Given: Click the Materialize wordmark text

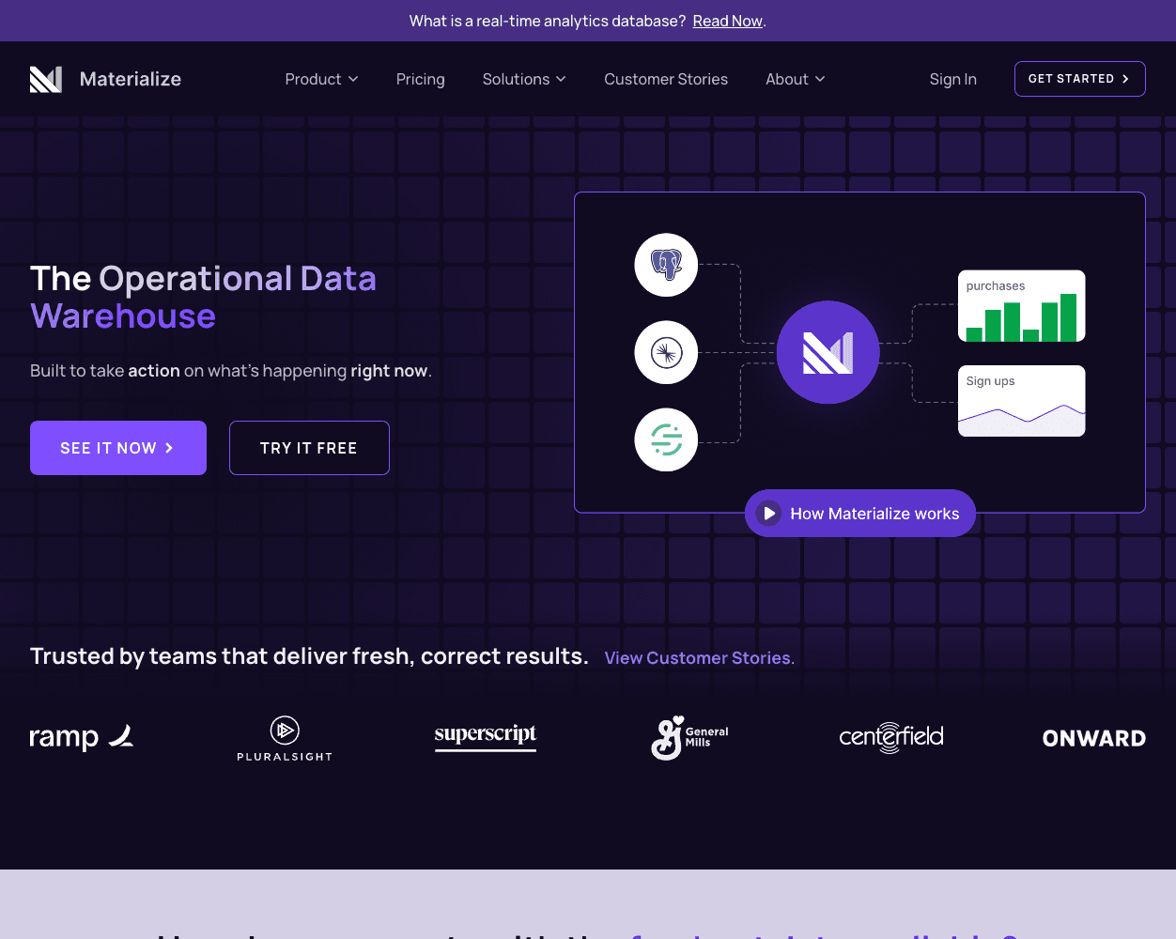Looking at the screenshot, I should tap(131, 79).
